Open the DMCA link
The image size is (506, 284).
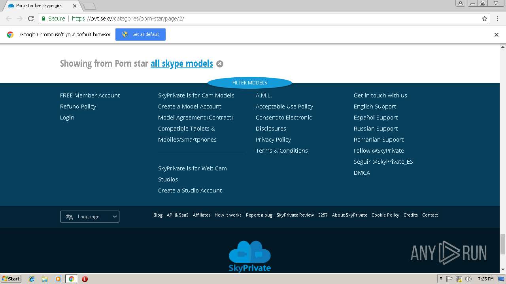click(362, 173)
